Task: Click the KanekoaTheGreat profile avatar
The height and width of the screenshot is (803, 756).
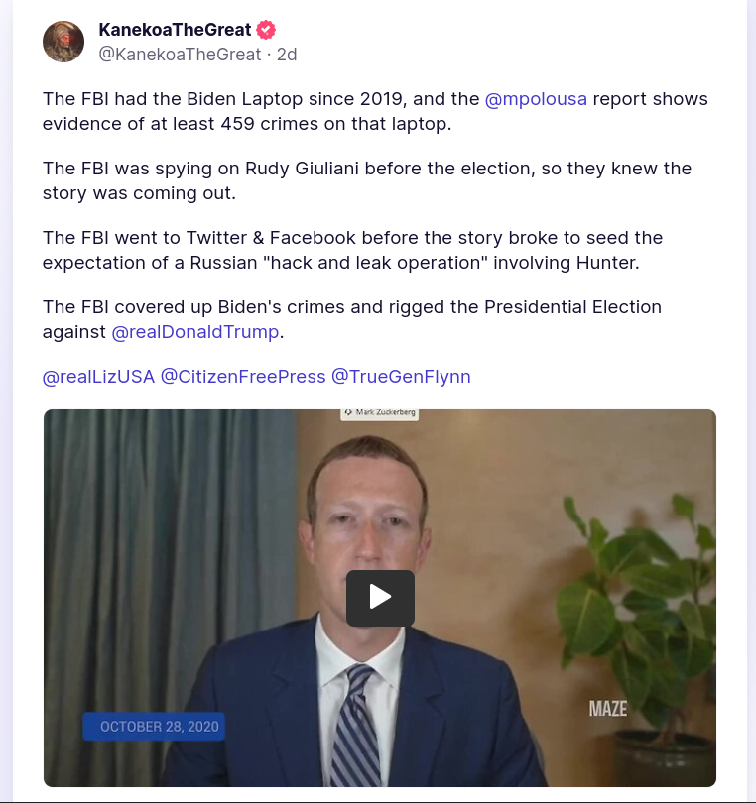Action: pyautogui.click(x=63, y=42)
